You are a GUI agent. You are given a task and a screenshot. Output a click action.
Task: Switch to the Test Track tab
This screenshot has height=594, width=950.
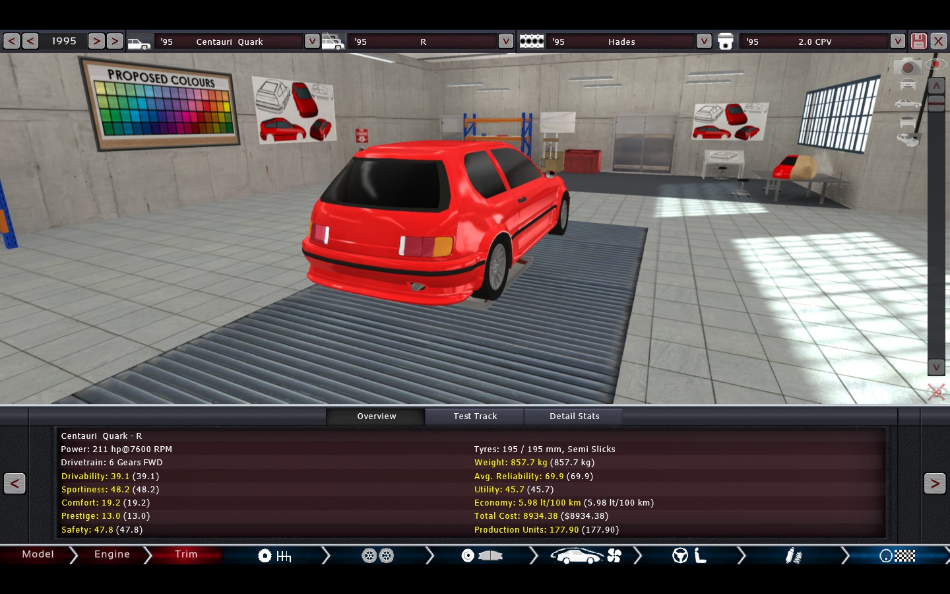[475, 416]
